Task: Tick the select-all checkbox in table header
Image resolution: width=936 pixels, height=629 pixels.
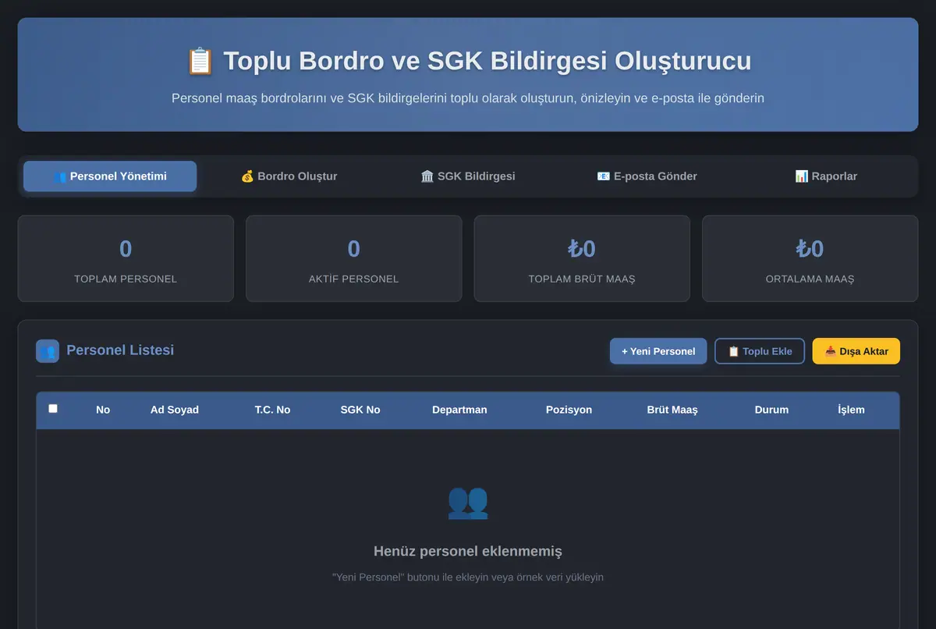Action: pyautogui.click(x=53, y=408)
